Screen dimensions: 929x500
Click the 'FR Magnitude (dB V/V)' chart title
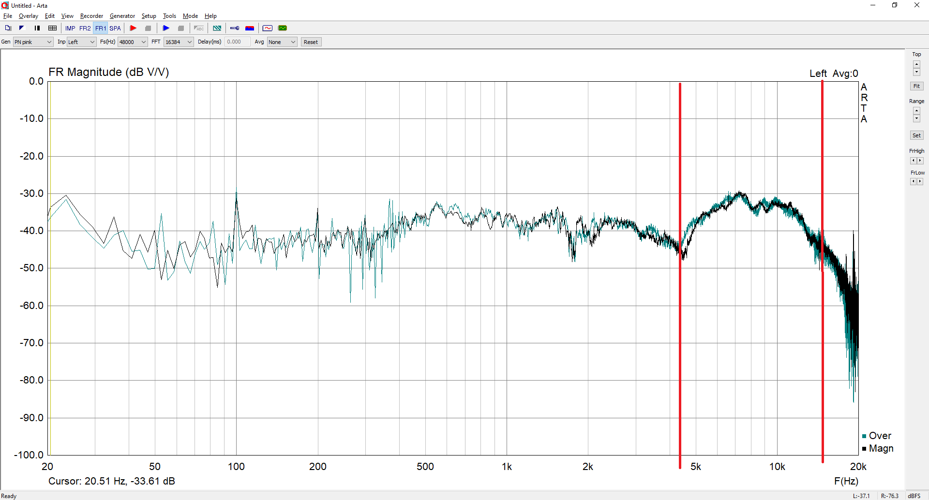pyautogui.click(x=109, y=72)
